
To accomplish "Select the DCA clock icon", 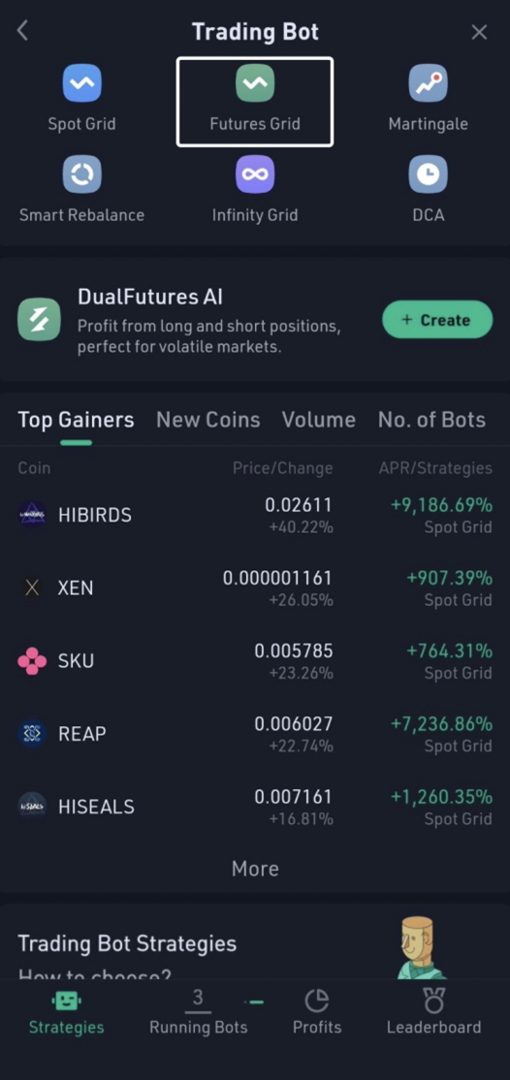I will click(428, 174).
